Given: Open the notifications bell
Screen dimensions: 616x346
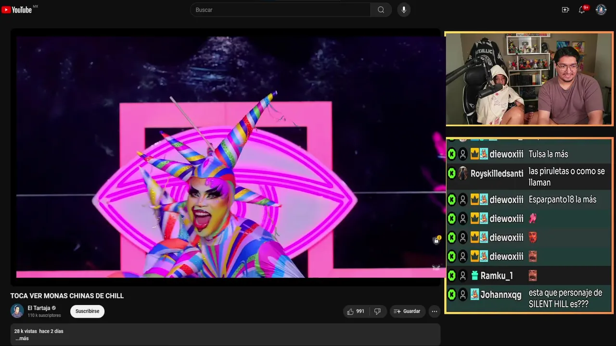Looking at the screenshot, I should tap(582, 10).
